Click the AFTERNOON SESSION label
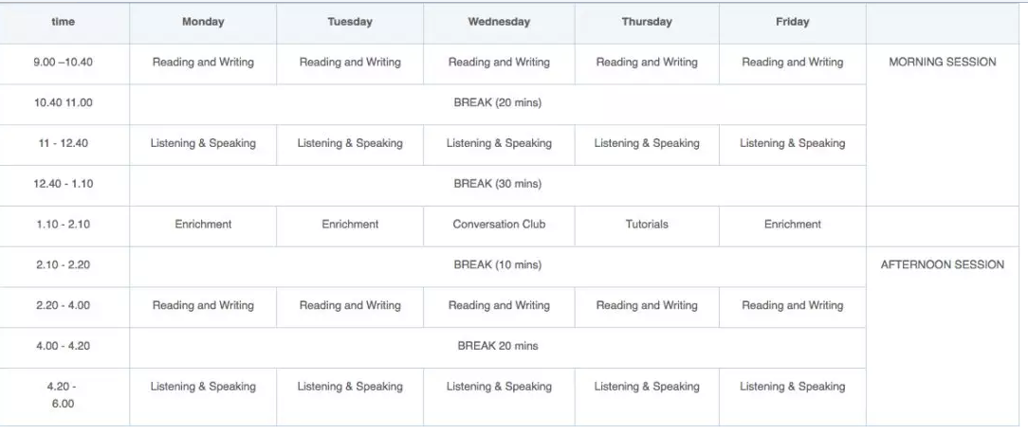This screenshot has height=434, width=1028. [x=942, y=265]
